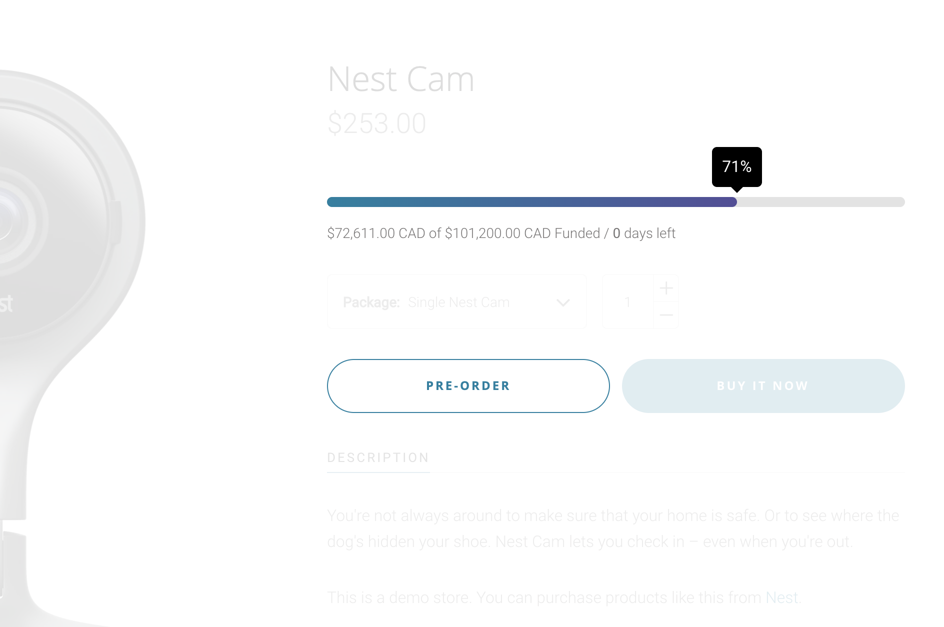Focus the quantity input field showing 1

click(x=628, y=301)
